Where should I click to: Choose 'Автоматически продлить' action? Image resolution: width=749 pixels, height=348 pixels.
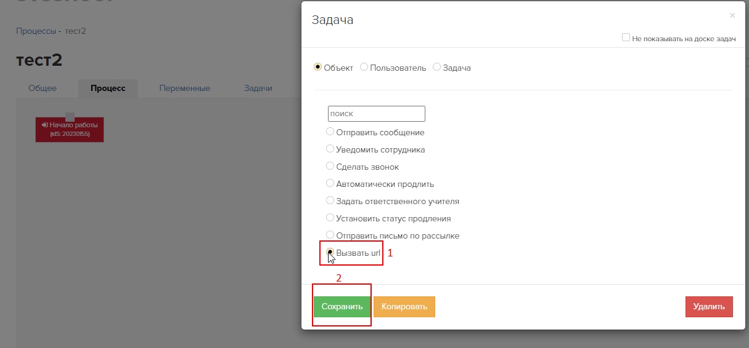tap(330, 183)
